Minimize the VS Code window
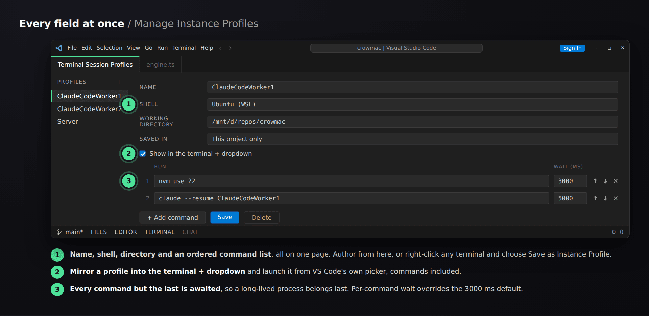 coord(596,48)
